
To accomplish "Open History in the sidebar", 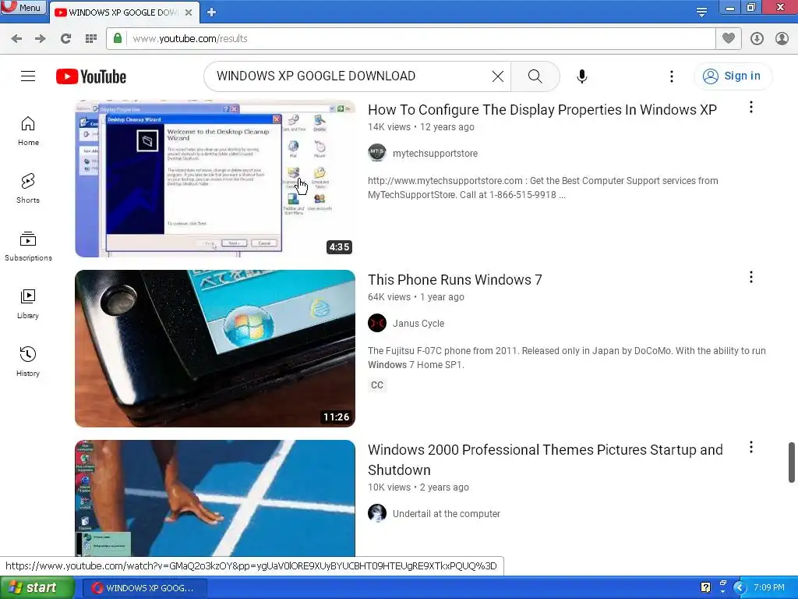I will pyautogui.click(x=28, y=362).
